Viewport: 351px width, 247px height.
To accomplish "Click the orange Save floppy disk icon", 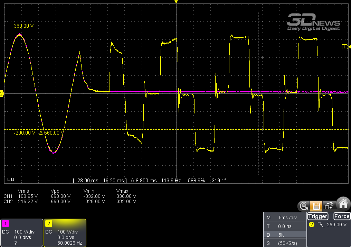I will click(316, 206).
